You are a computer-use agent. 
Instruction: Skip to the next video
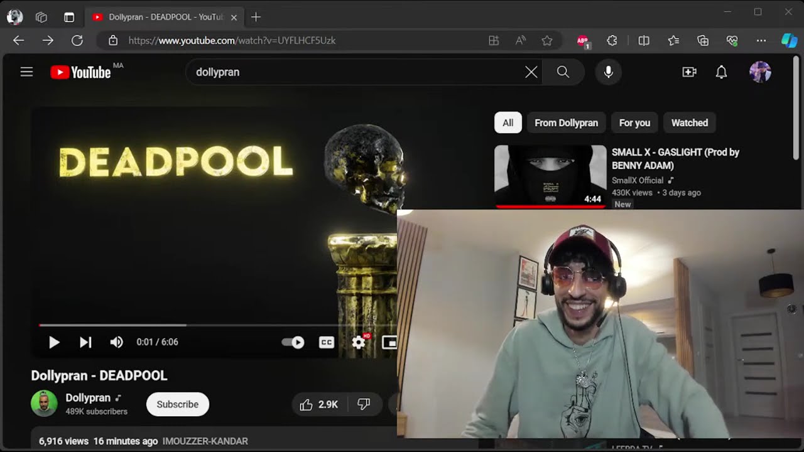pyautogui.click(x=85, y=342)
